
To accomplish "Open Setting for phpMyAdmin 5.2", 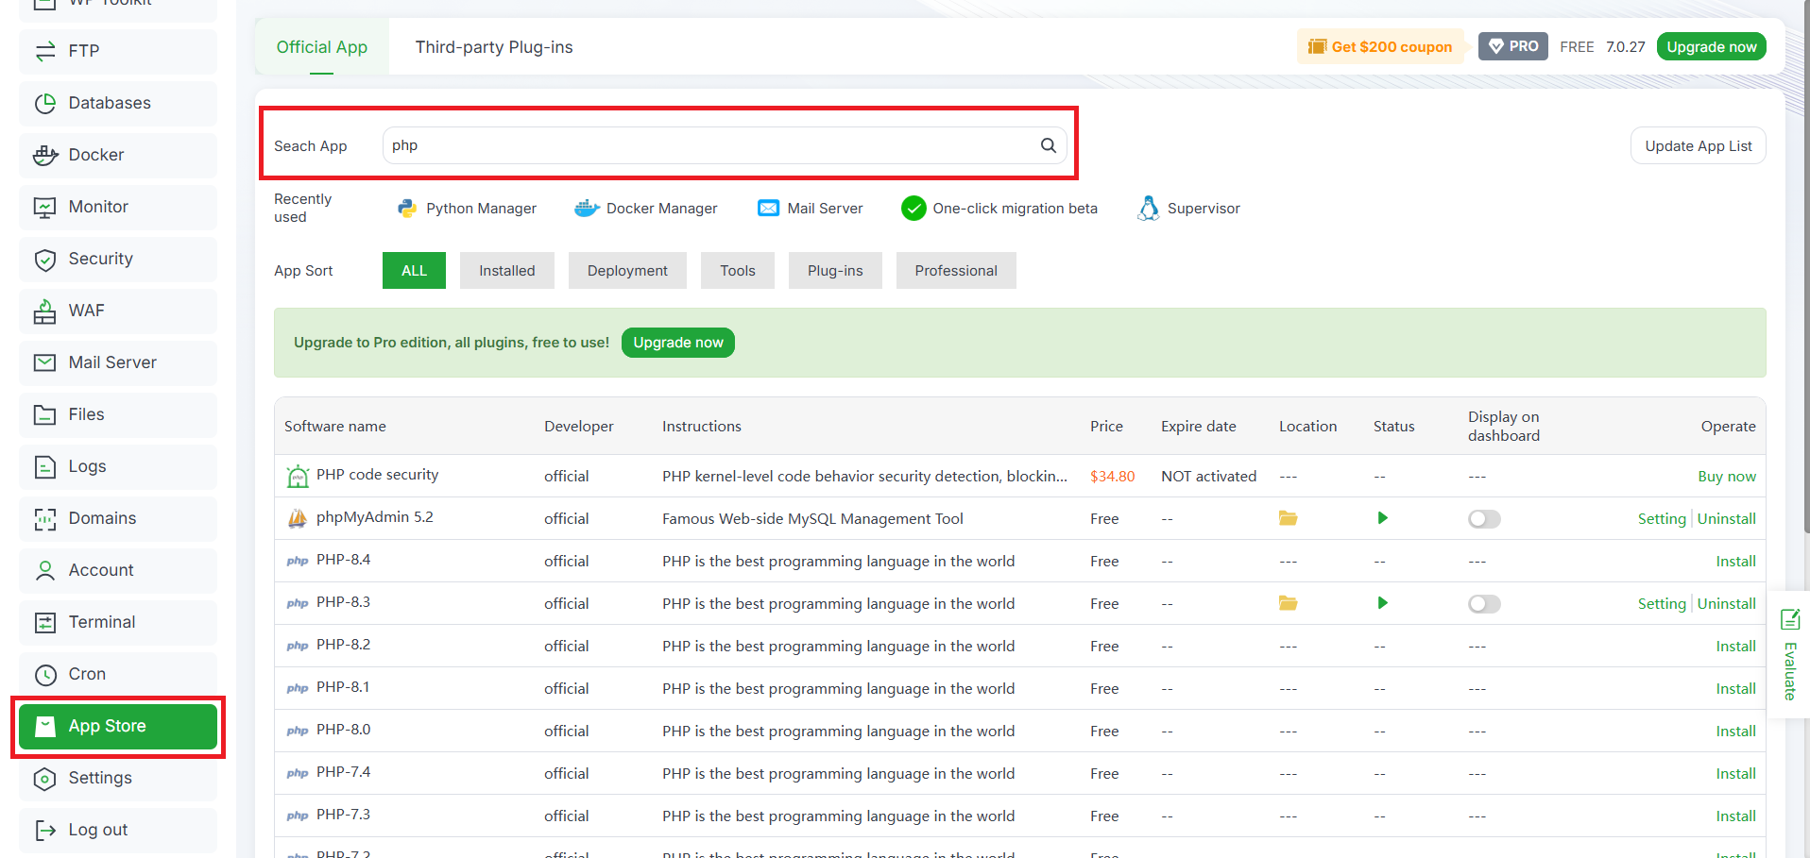I will 1662,519.
